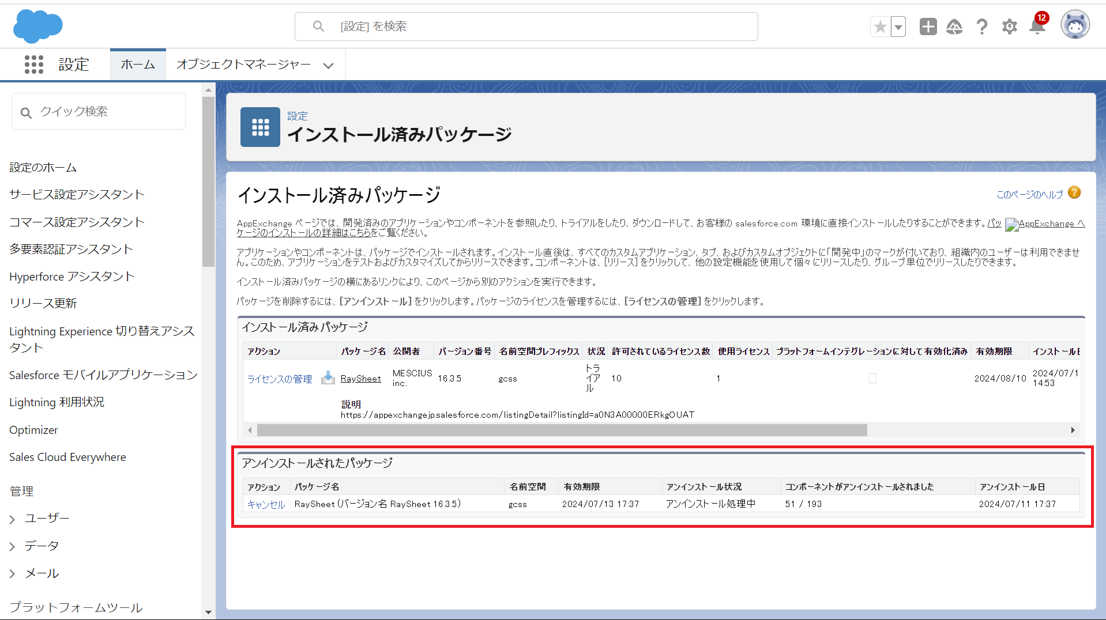This screenshot has height=620, width=1106.
Task: Open the AppExchange link in the description
Action: click(x=1046, y=224)
